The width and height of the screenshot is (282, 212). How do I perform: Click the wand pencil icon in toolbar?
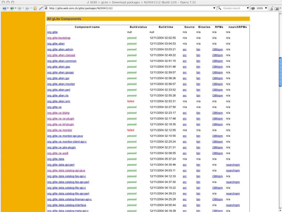[41, 8]
